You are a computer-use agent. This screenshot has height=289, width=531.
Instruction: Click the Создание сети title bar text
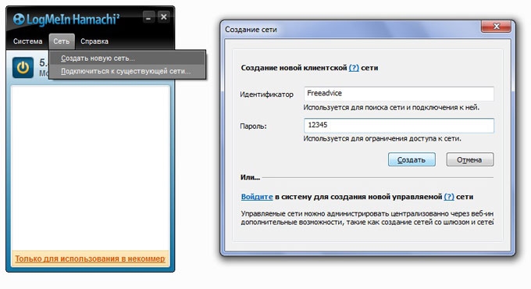pyautogui.click(x=251, y=30)
